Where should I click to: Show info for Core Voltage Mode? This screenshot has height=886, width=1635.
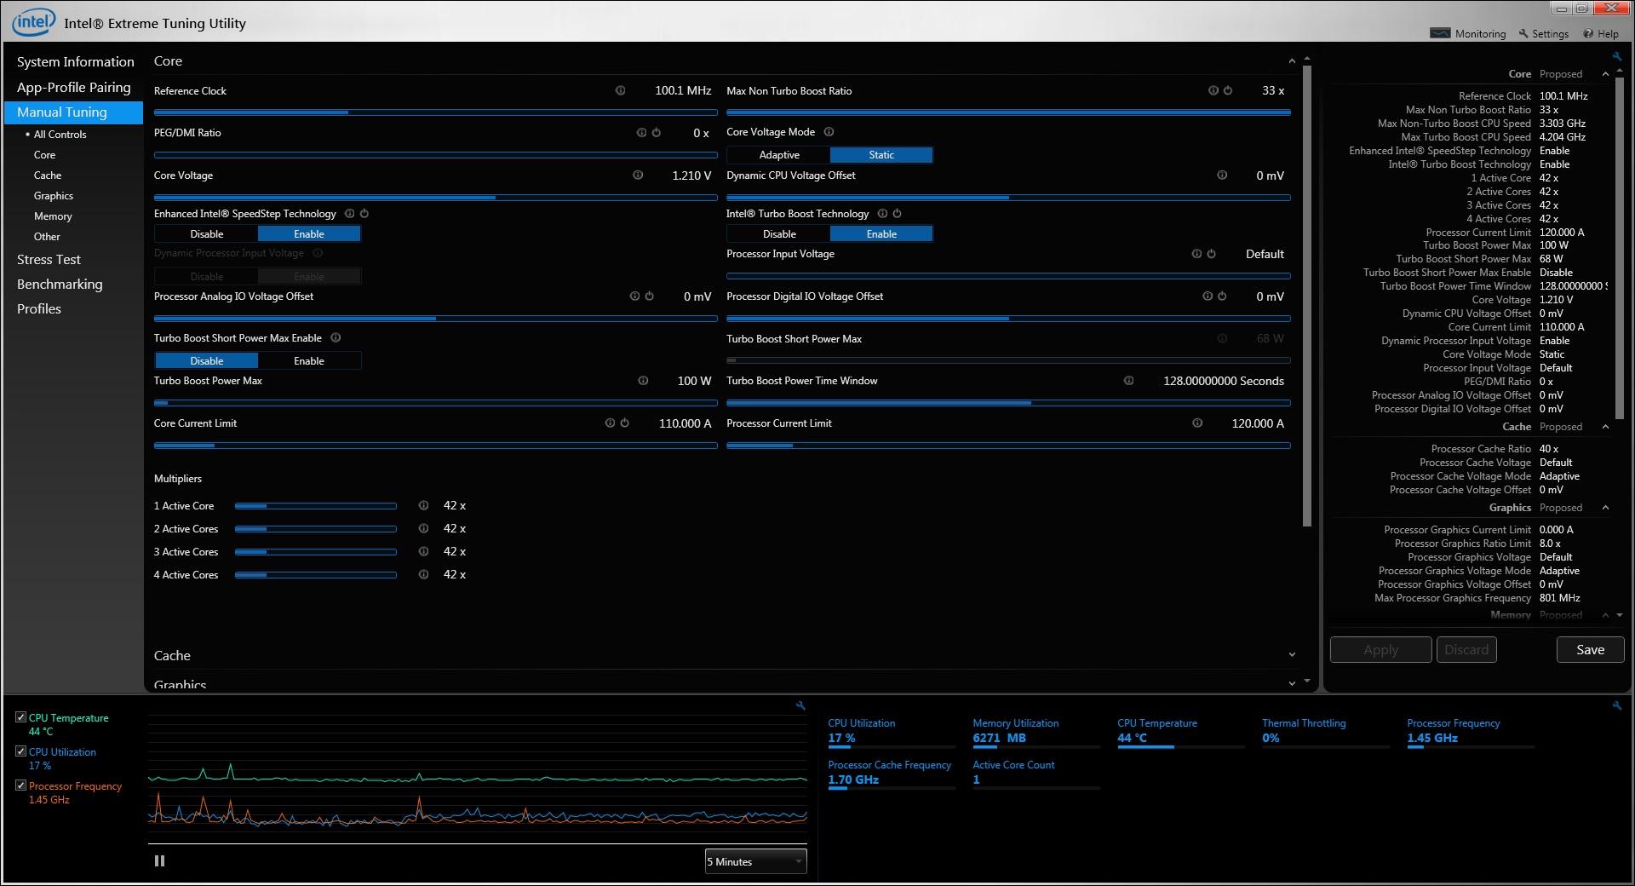click(829, 132)
